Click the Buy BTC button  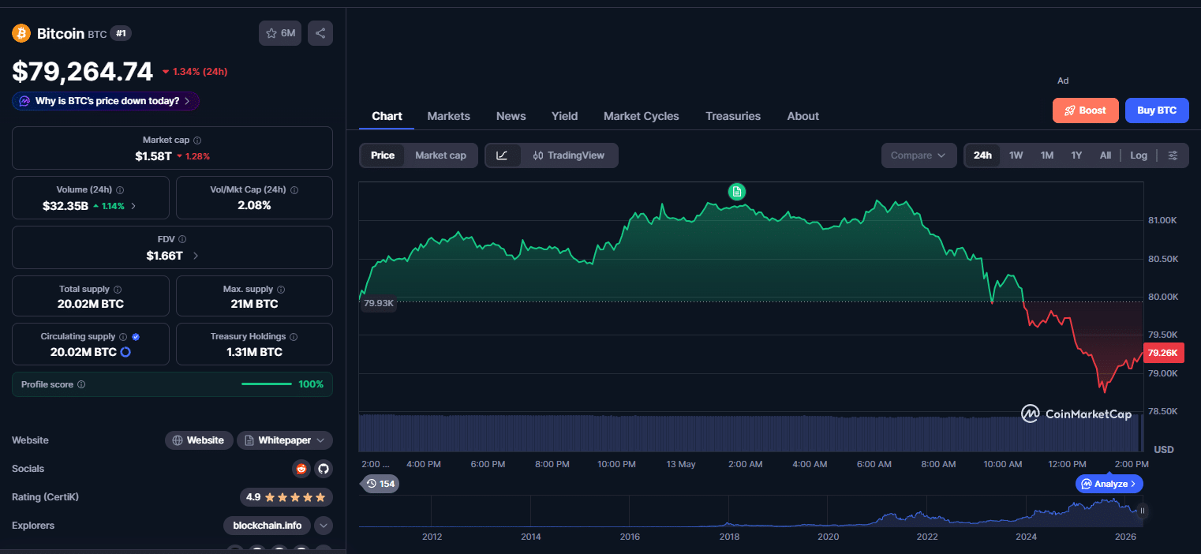click(x=1157, y=110)
